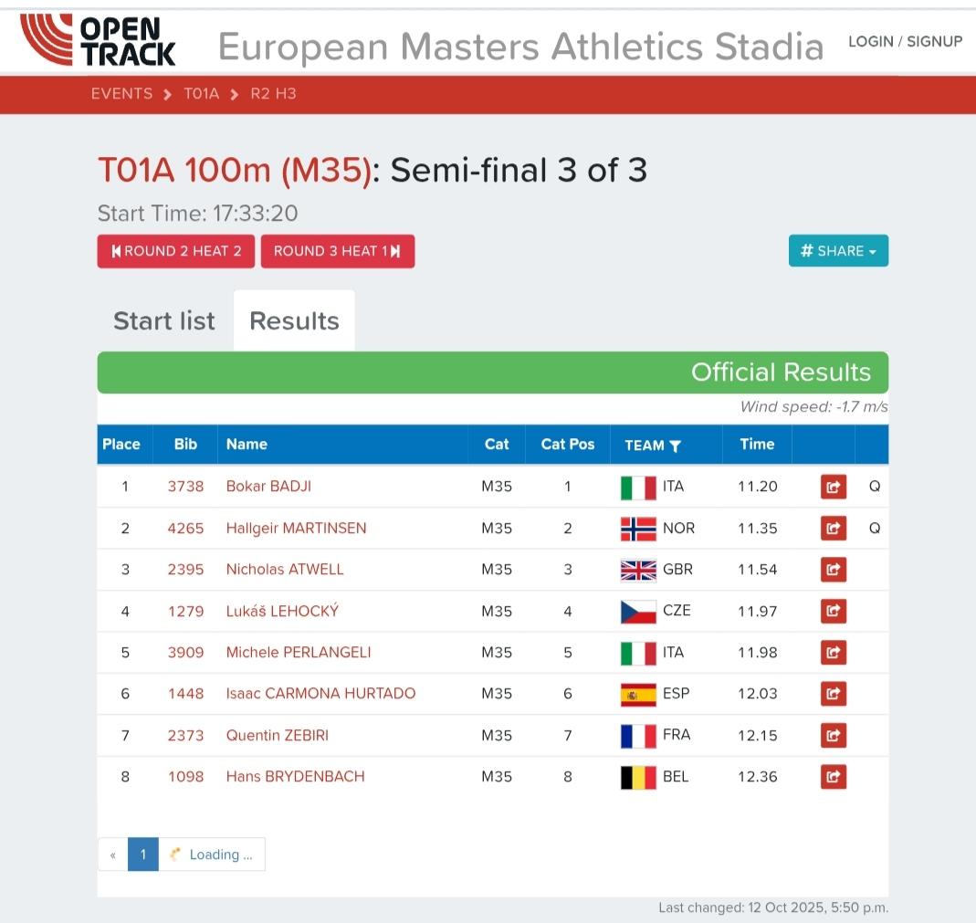The height and width of the screenshot is (923, 976).
Task: Click share icon for Hallgeir Martinsen's result
Action: (x=833, y=528)
